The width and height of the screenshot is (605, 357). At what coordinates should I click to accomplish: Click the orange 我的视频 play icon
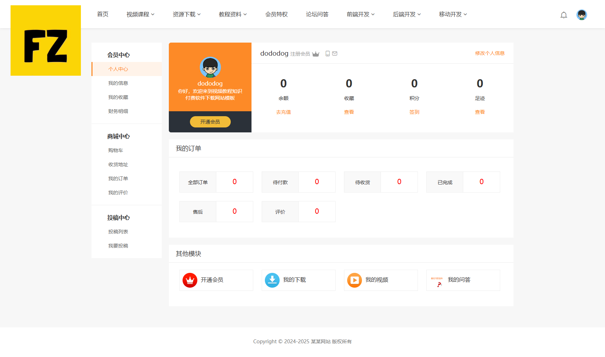(354, 280)
